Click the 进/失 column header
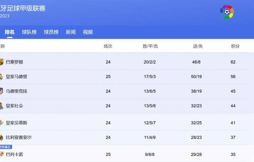 pyautogui.click(x=198, y=46)
